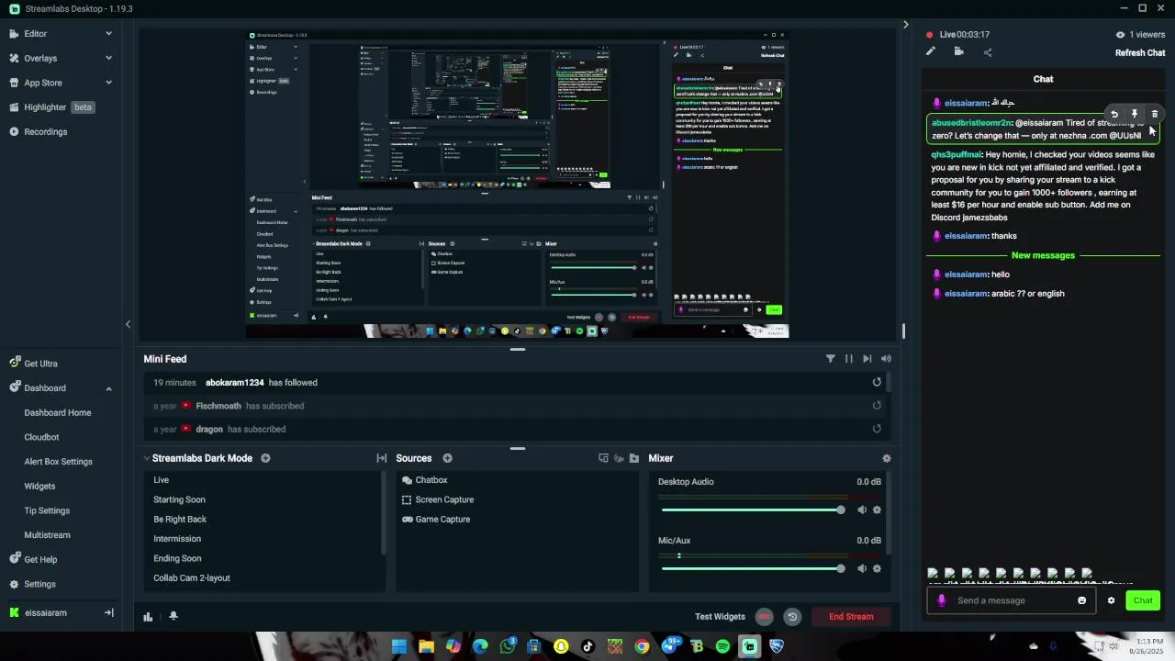This screenshot has width=1175, height=661.
Task: Toggle recording with the REC button
Action: coord(765,617)
